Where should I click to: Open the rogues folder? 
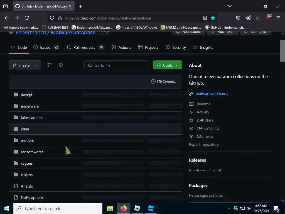27,163
